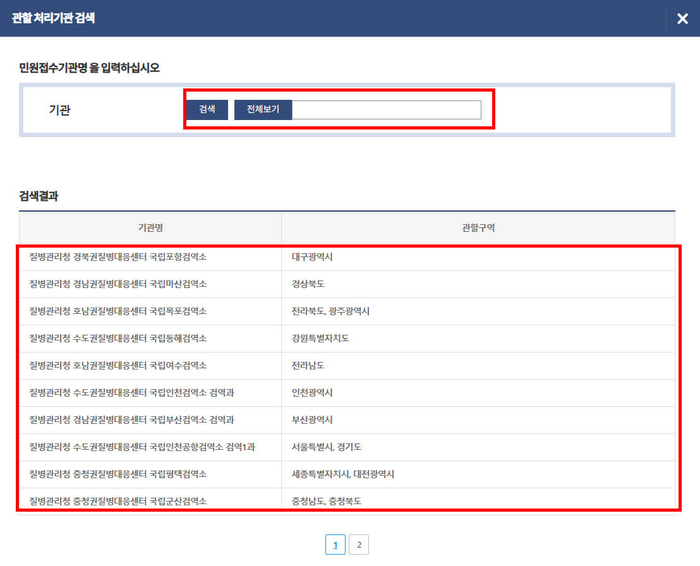This screenshot has width=700, height=566.
Task: Click the 인천광역시 jurisdiction cell
Action: click(x=478, y=393)
